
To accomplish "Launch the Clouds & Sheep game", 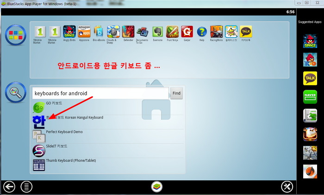I will click(113, 32).
